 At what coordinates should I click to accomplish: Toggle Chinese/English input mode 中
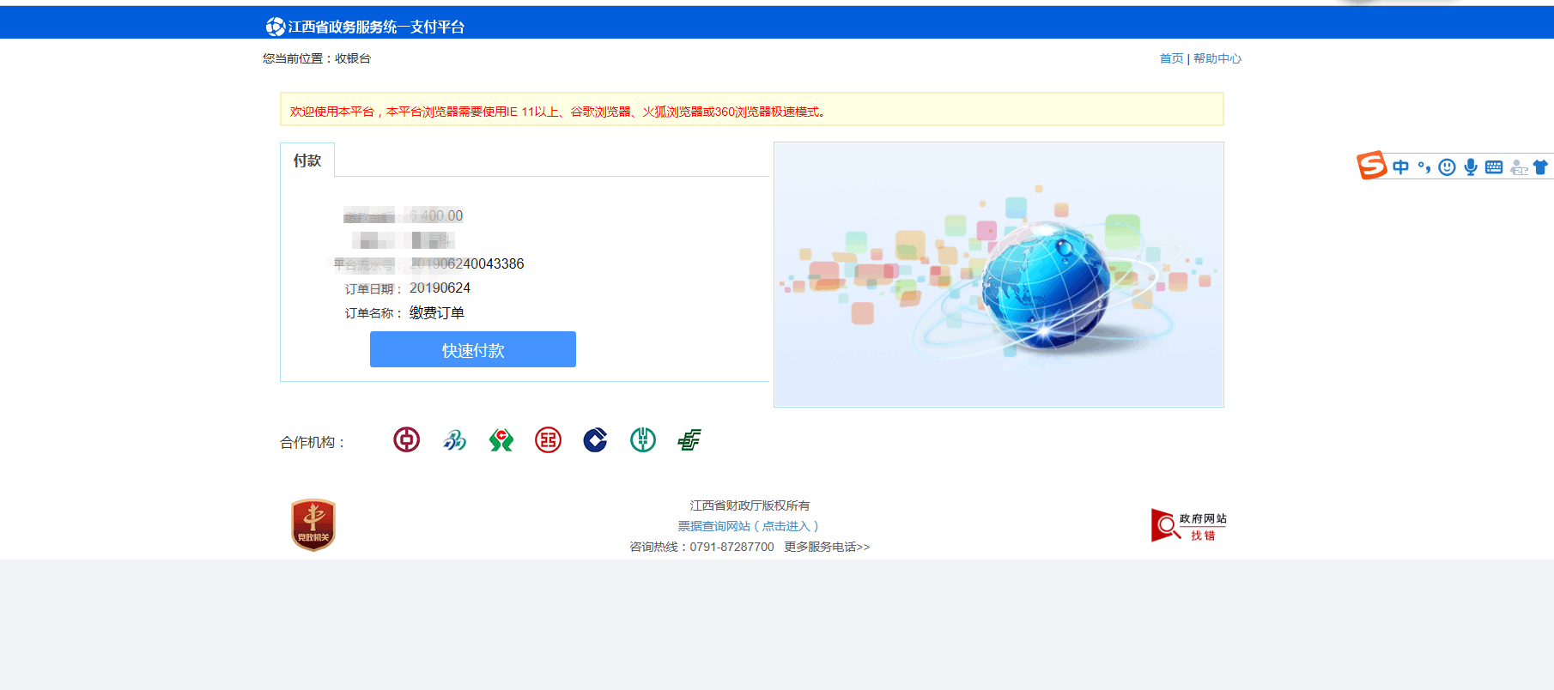click(1400, 167)
